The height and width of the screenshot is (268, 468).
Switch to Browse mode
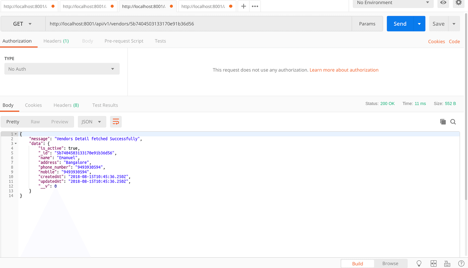point(390,263)
